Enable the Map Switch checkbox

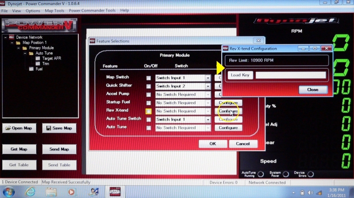pos(149,78)
